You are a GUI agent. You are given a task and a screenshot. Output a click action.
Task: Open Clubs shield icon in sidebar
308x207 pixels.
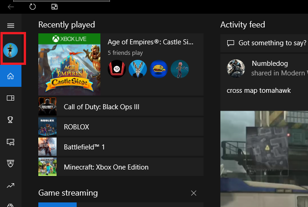coord(10,164)
